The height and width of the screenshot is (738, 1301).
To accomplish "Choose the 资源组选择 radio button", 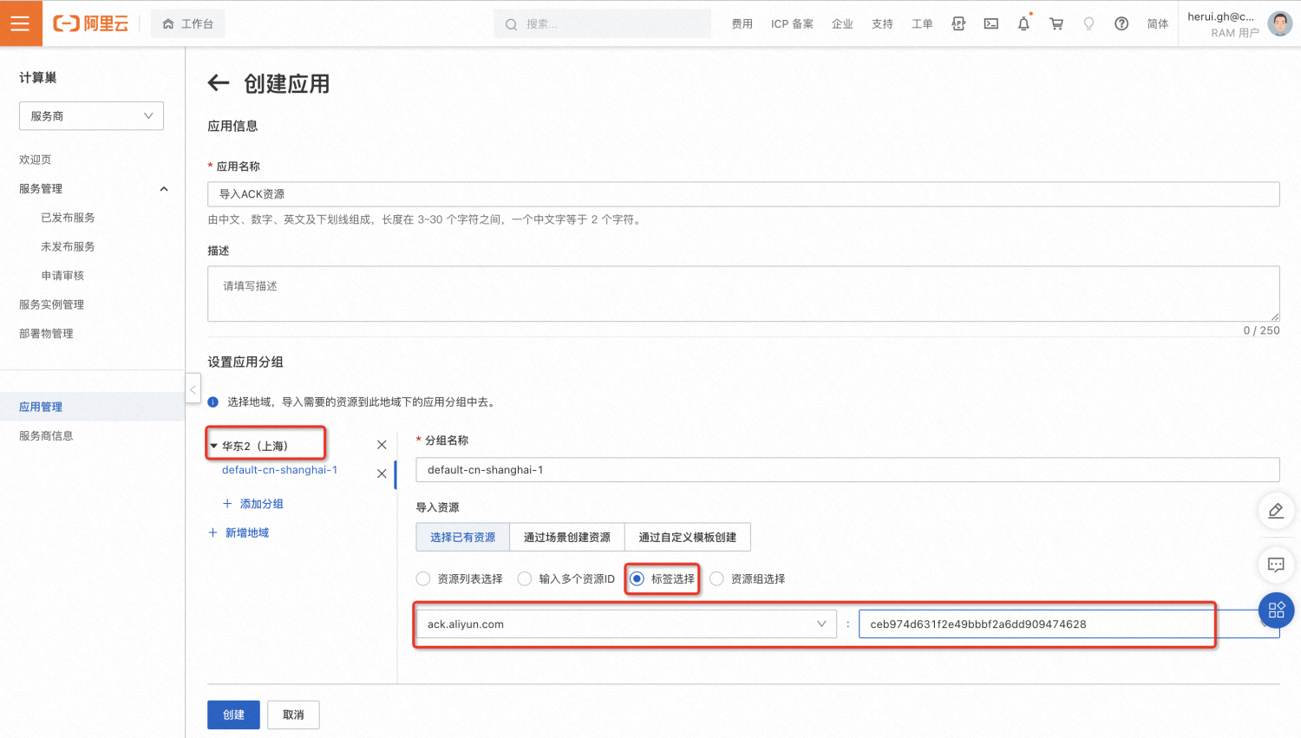I will tap(716, 578).
